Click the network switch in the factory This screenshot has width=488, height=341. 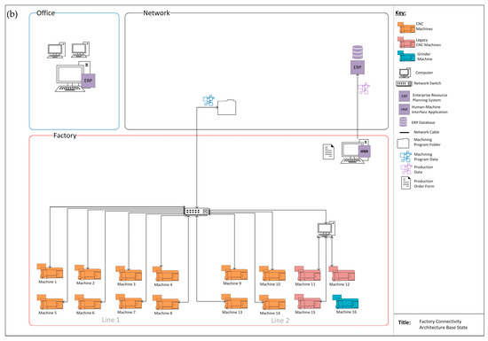[x=197, y=211]
